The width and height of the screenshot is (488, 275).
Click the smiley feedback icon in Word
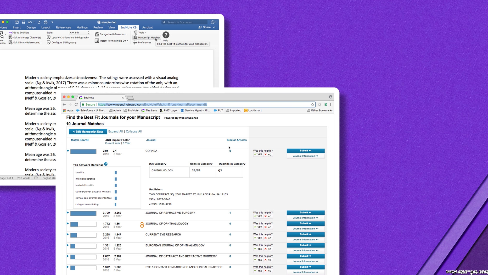point(213,22)
